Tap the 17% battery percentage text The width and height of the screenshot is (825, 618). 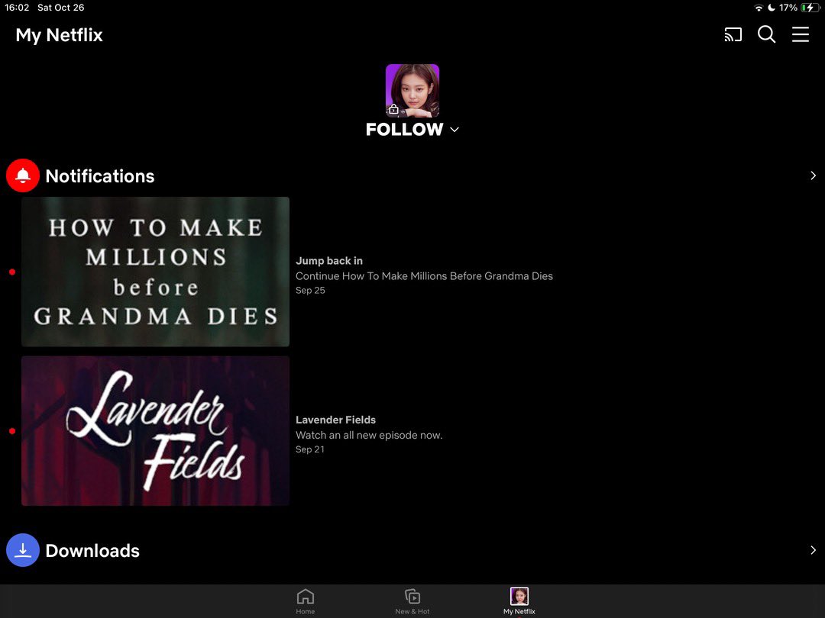tap(788, 8)
